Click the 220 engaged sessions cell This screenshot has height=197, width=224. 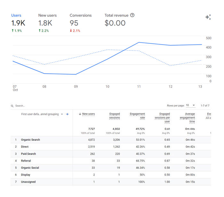tap(117, 154)
